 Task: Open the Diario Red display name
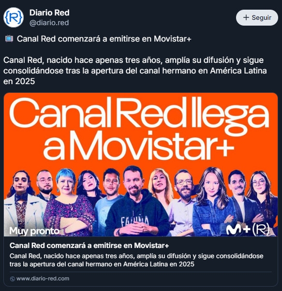pyautogui.click(x=49, y=13)
